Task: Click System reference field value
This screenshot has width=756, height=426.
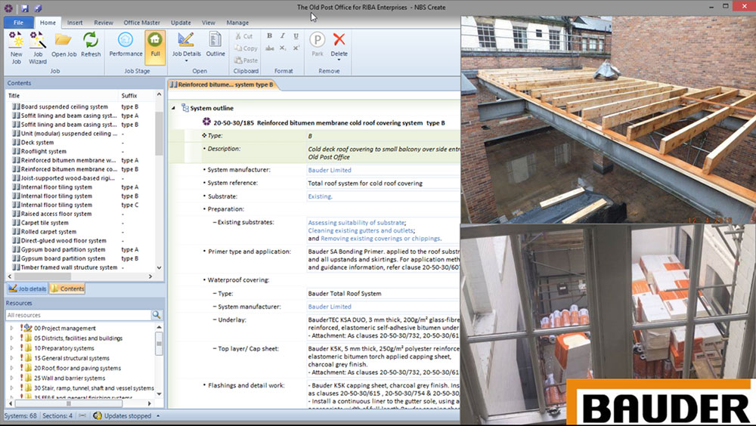Action: [383, 183]
